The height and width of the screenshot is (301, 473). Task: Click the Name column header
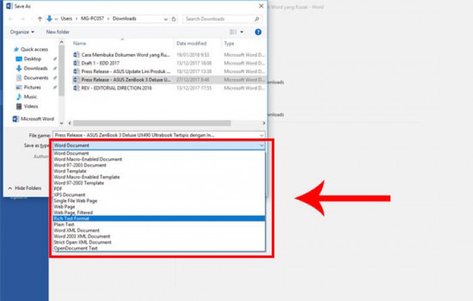80,43
